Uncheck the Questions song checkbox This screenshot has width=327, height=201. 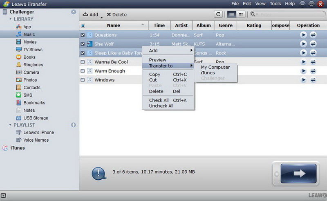click(x=83, y=35)
